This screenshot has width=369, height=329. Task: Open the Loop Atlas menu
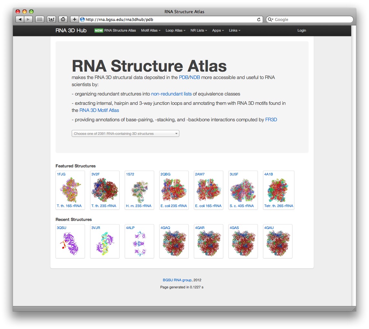pyautogui.click(x=175, y=30)
